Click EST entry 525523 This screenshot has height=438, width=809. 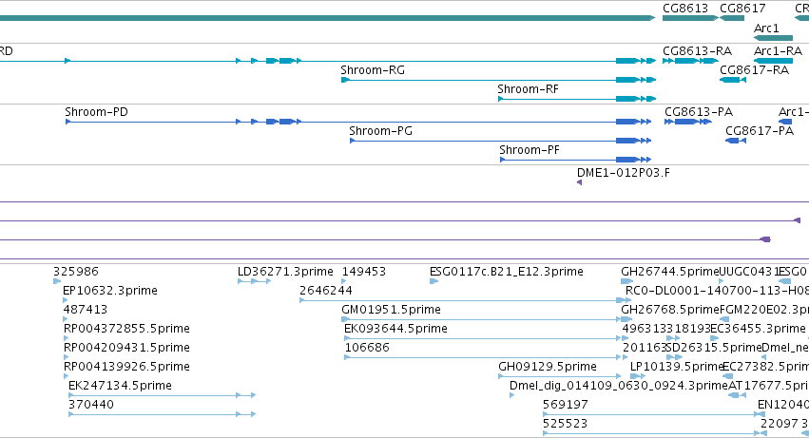(x=565, y=424)
